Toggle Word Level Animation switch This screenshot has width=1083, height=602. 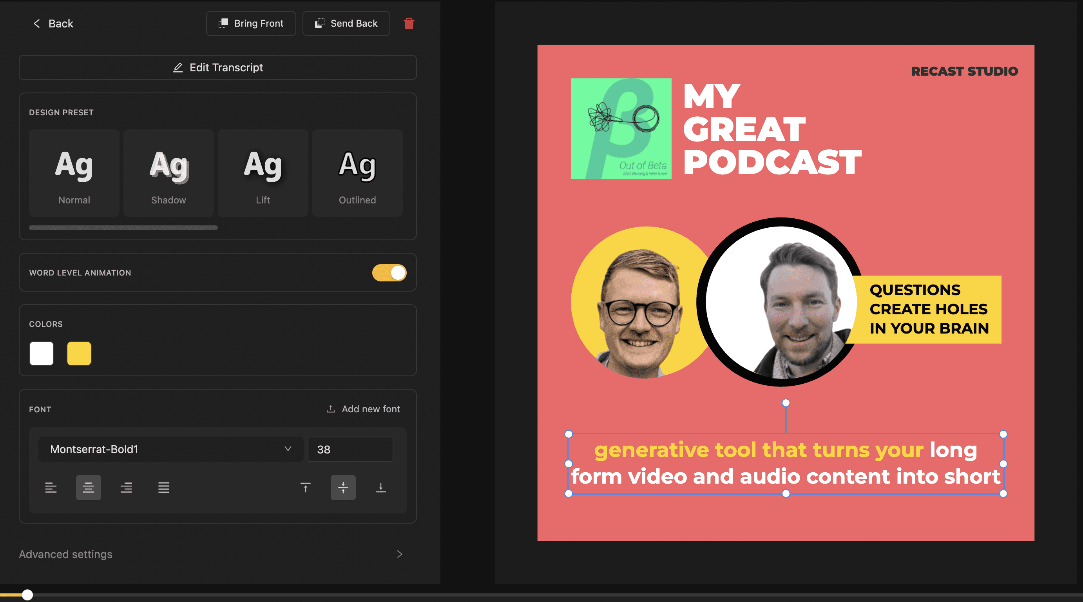(389, 273)
